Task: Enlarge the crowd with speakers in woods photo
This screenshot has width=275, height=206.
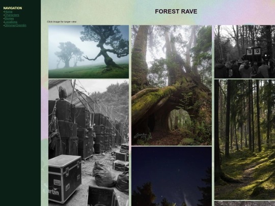Action: 244,52
